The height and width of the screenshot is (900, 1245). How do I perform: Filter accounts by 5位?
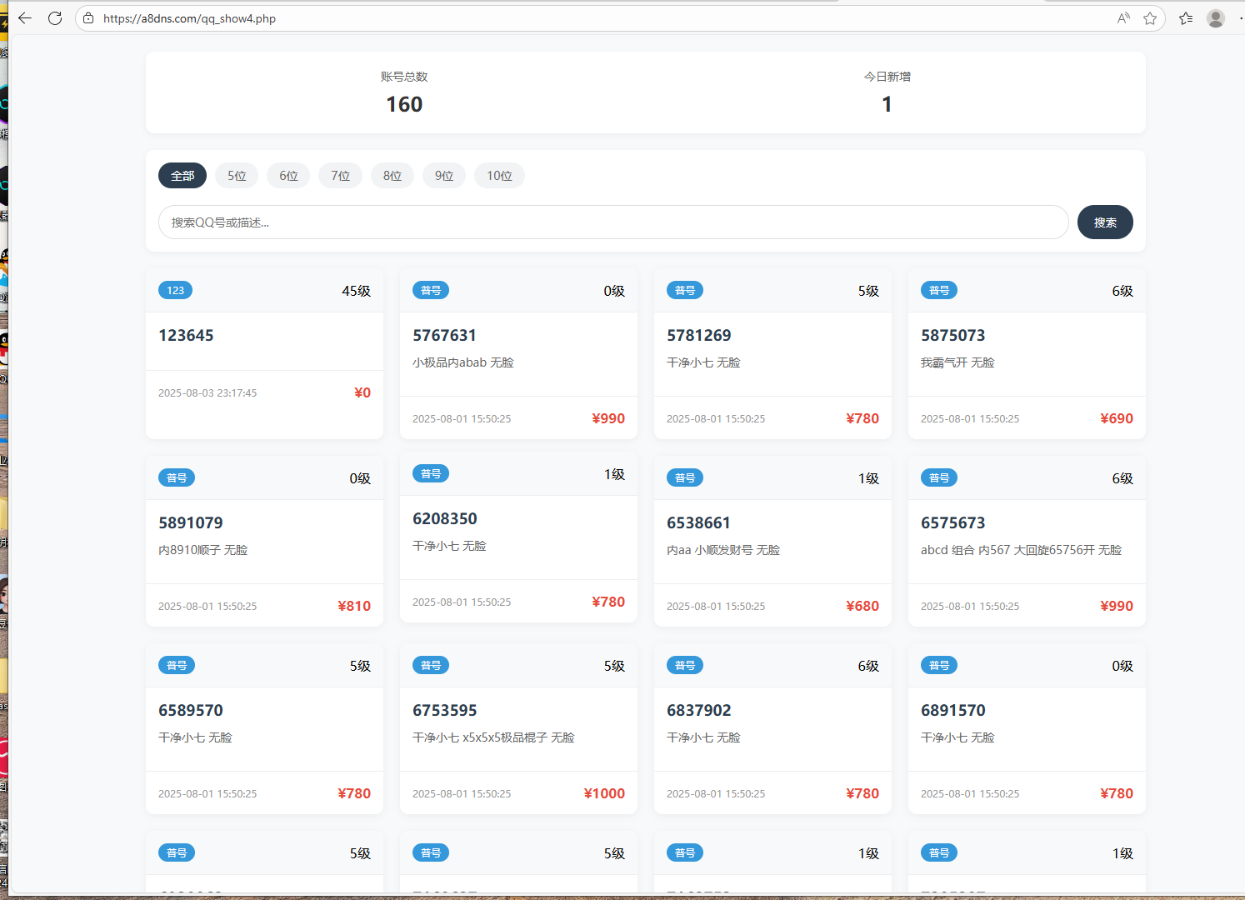point(237,176)
